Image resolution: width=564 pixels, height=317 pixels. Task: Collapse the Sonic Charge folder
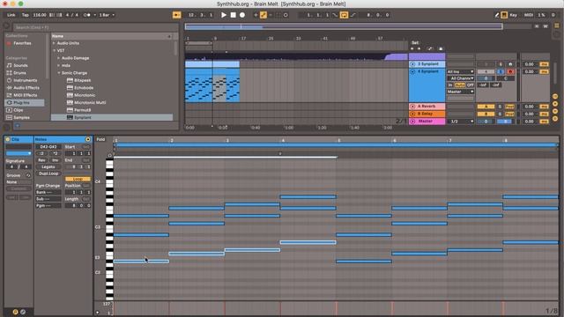click(x=59, y=73)
